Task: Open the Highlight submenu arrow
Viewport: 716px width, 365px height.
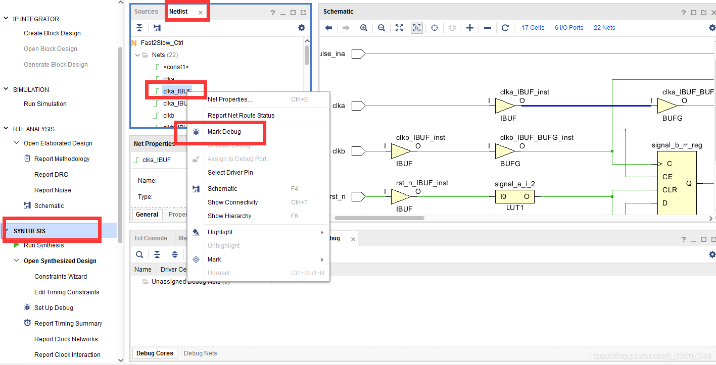Action: point(322,232)
